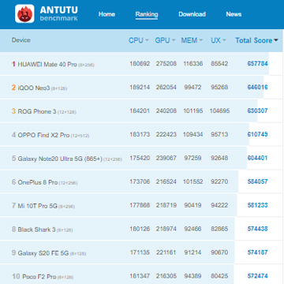The height and width of the screenshot is (284, 284).
Task: Click total score 630307
Action: [x=257, y=110]
